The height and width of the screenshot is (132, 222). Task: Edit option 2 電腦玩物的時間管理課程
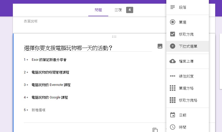click(x=50, y=73)
